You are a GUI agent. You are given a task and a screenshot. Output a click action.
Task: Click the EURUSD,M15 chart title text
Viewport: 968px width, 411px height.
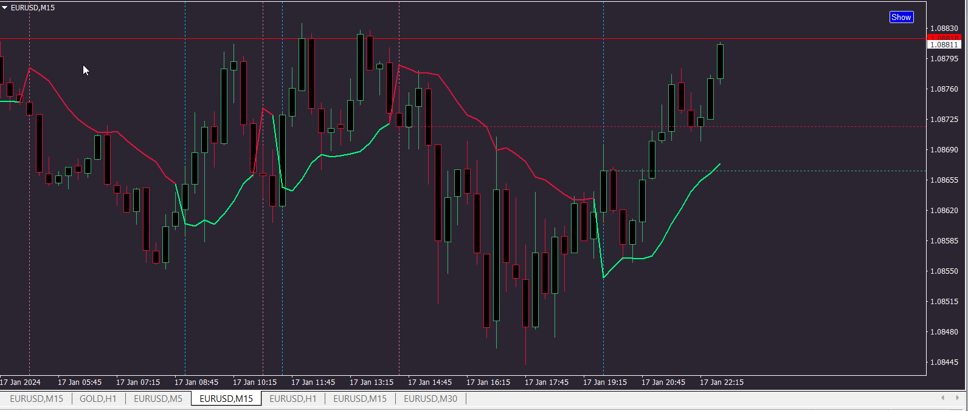33,8
